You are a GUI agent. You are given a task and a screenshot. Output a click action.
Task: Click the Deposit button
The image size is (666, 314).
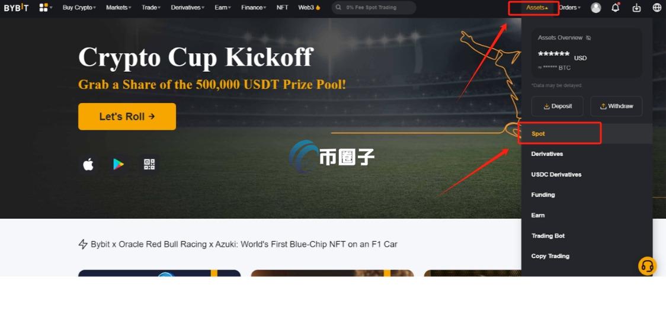pyautogui.click(x=557, y=106)
